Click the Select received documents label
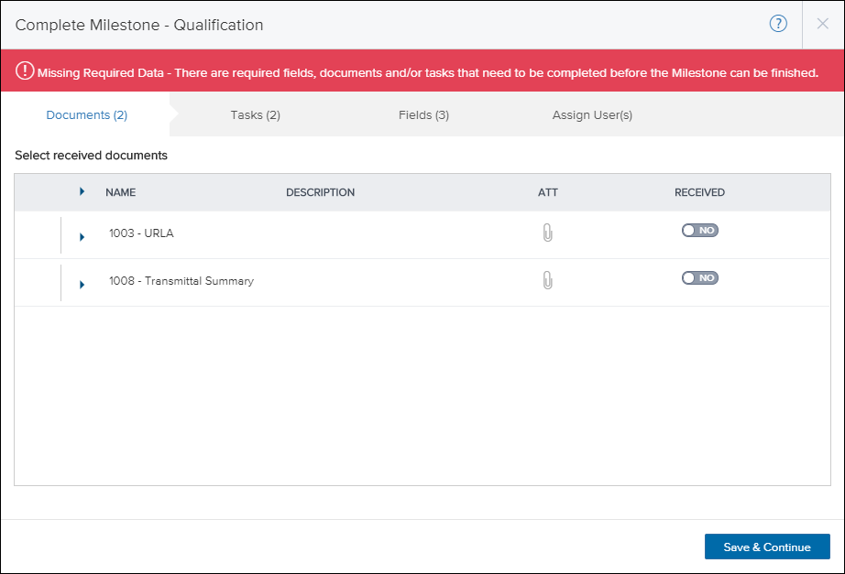The height and width of the screenshot is (574, 845). pos(91,155)
